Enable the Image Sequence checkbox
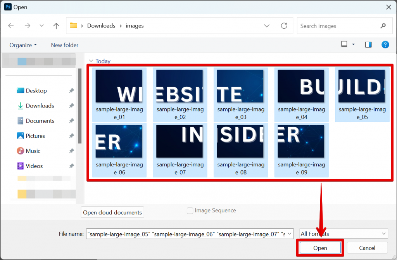The width and height of the screenshot is (397, 260). [190, 210]
